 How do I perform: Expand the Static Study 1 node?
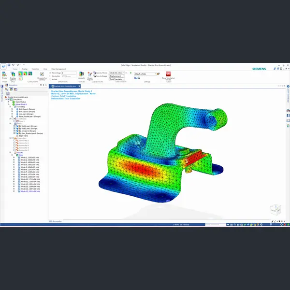[x=8, y=102]
